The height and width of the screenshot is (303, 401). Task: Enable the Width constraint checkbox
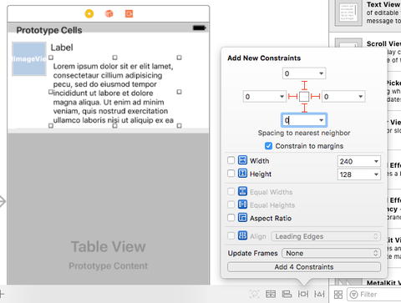[x=231, y=160]
